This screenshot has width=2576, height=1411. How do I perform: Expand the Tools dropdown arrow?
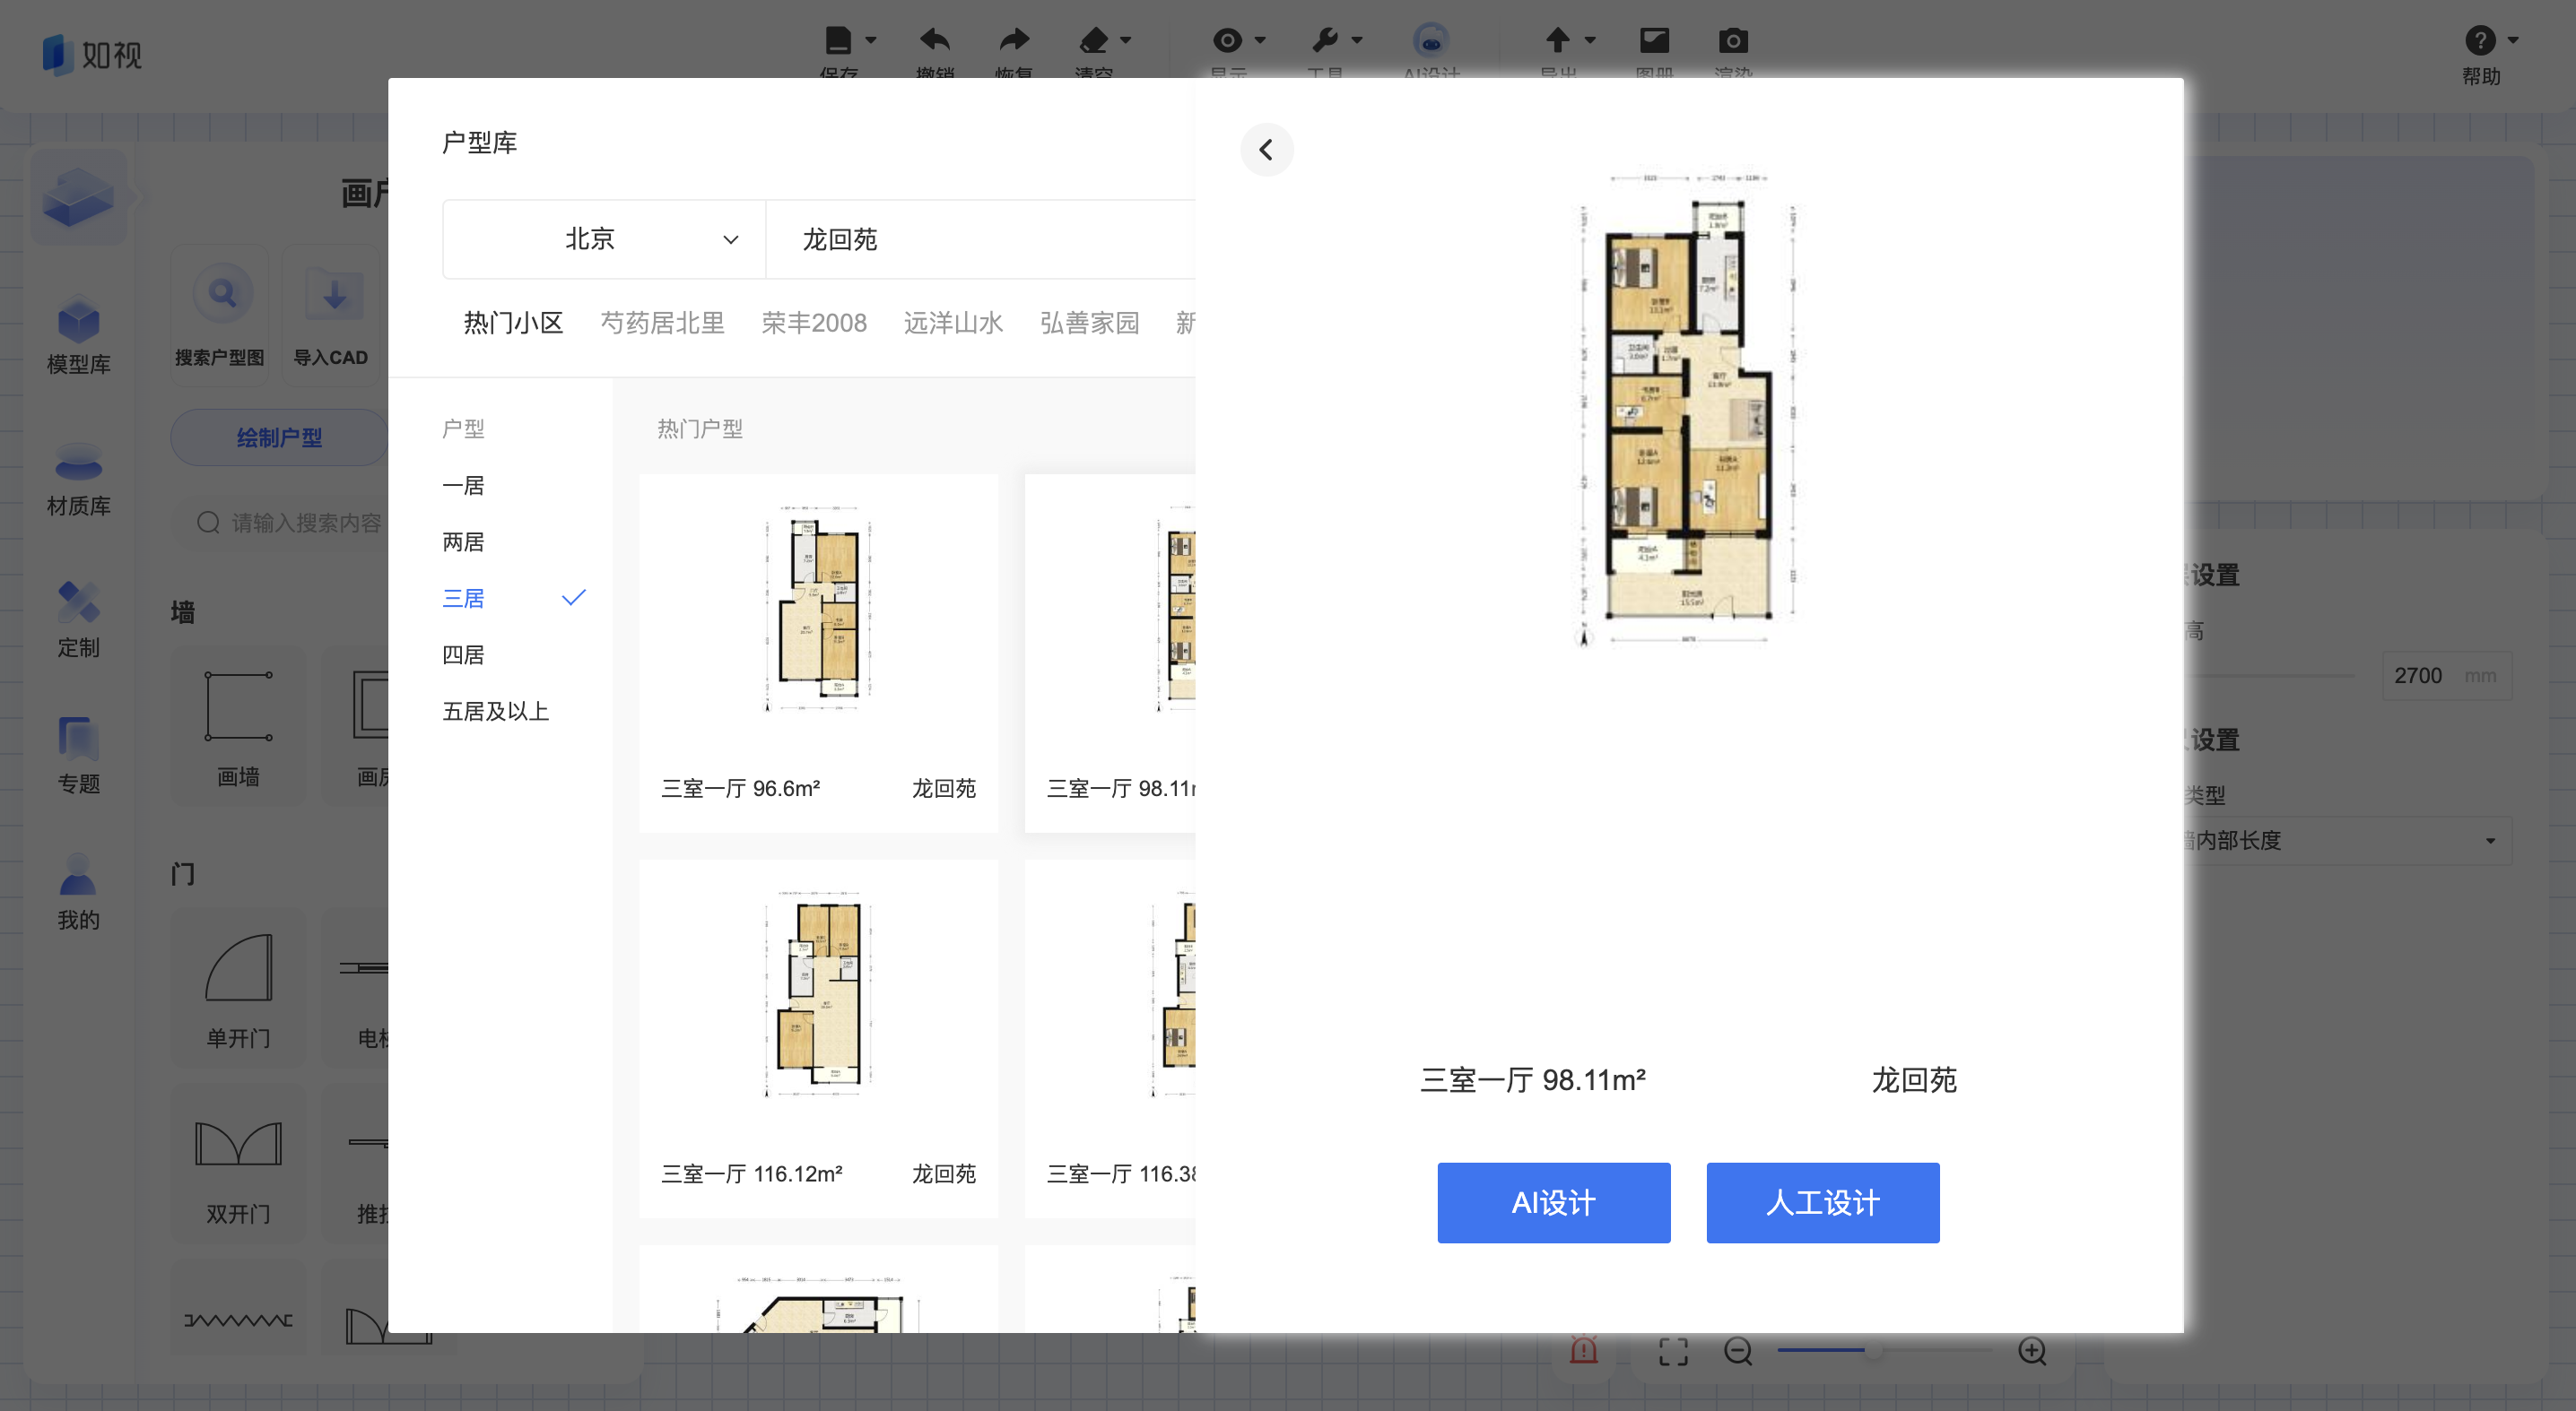click(1357, 41)
